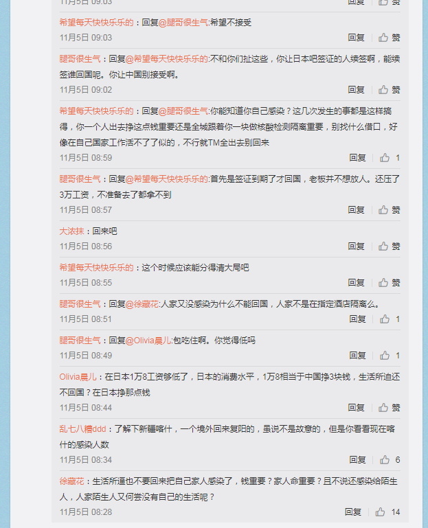
Task: Open 徐藏花's profile as comment author
Action: coord(71,481)
